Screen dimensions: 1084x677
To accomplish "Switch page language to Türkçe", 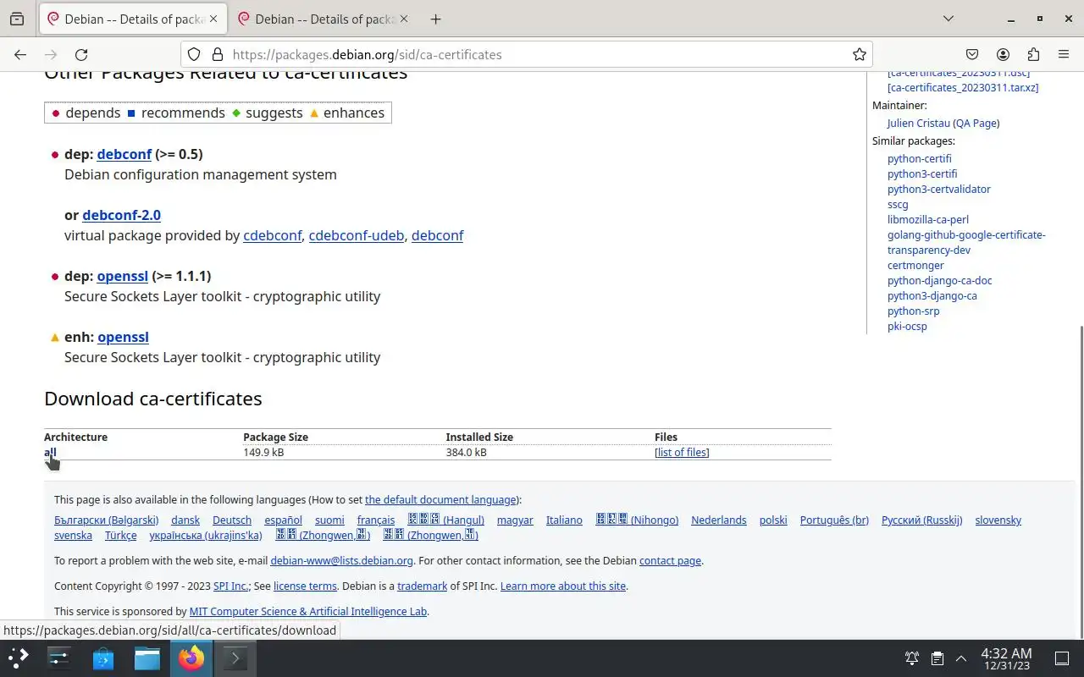I will click(x=120, y=535).
